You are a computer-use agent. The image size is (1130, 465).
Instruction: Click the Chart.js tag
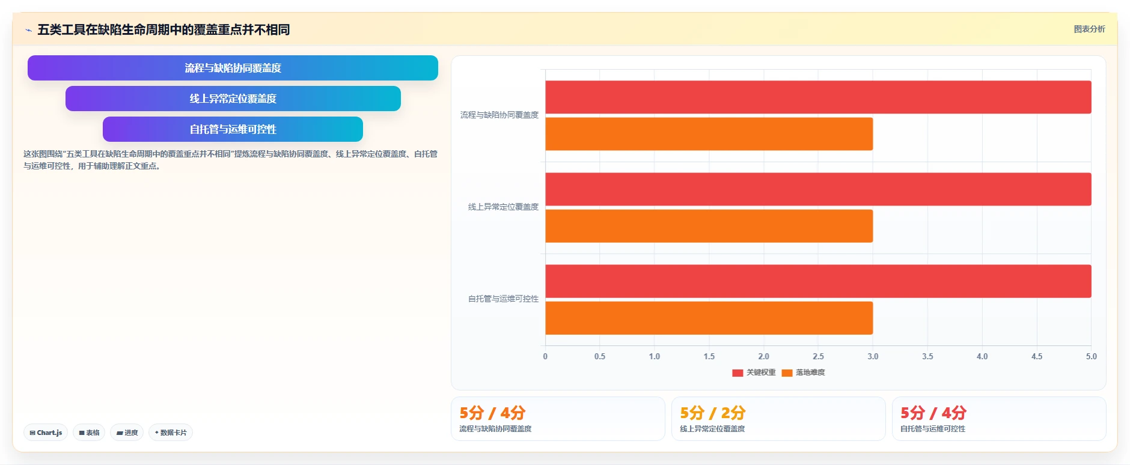46,433
